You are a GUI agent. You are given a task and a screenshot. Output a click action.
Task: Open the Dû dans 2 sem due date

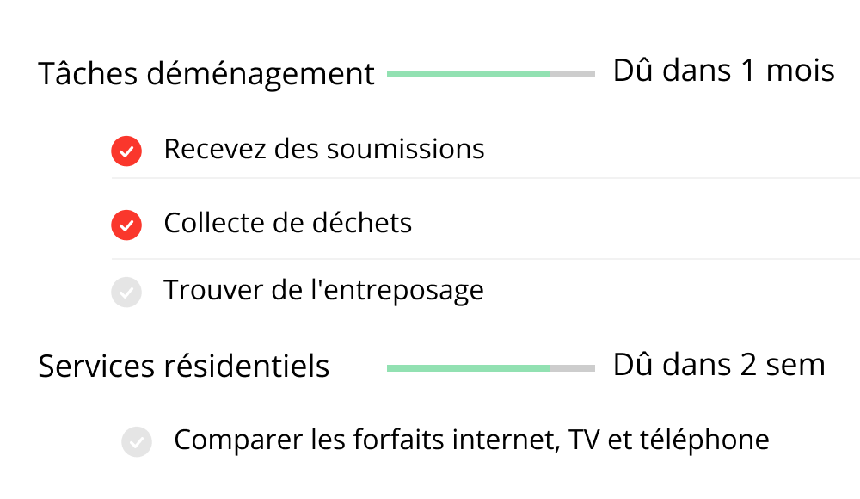coord(719,365)
